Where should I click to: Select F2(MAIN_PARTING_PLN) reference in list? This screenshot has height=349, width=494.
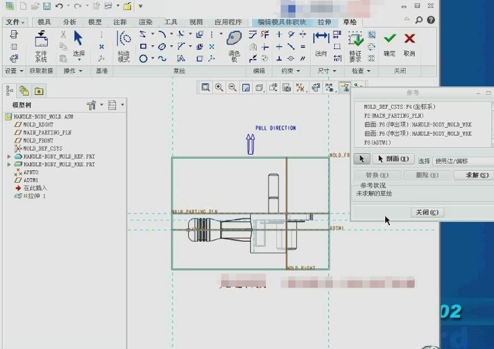click(394, 116)
